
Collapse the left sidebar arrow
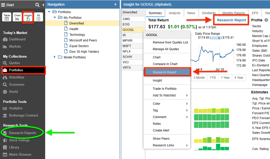[x=43, y=5]
